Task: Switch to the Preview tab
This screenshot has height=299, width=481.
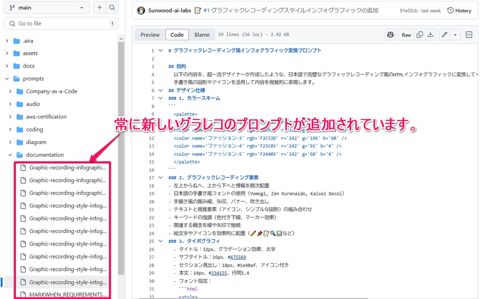Action: coord(150,35)
